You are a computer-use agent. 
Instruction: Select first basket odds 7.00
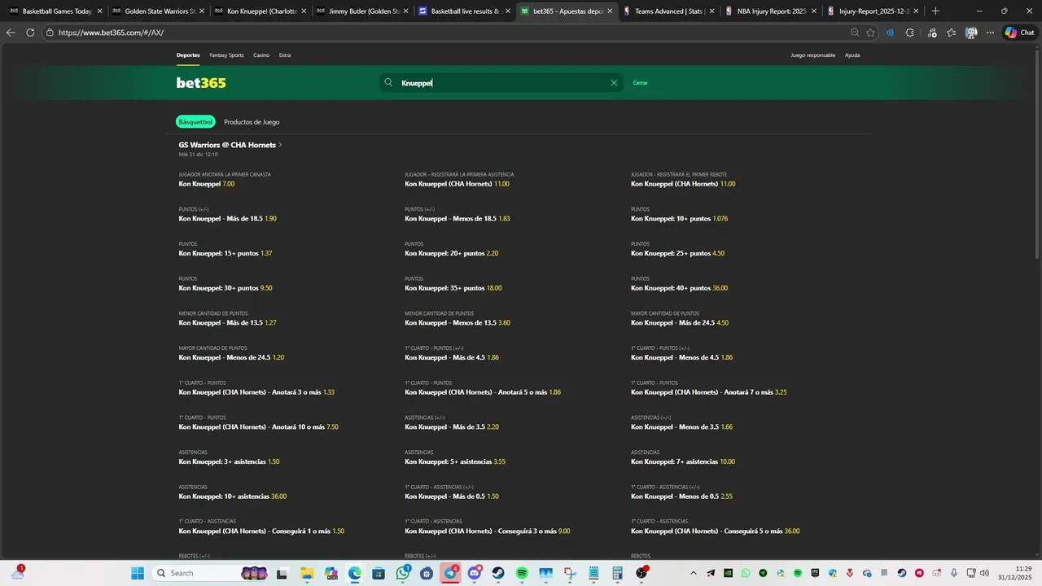(x=207, y=184)
